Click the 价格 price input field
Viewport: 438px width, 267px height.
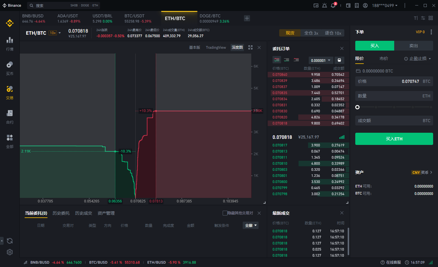click(x=394, y=81)
